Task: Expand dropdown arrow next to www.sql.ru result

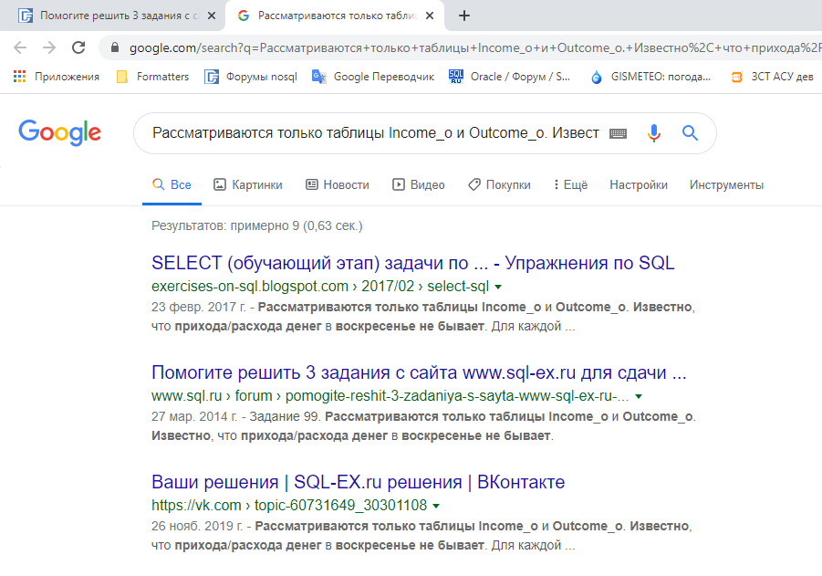Action: 639,397
